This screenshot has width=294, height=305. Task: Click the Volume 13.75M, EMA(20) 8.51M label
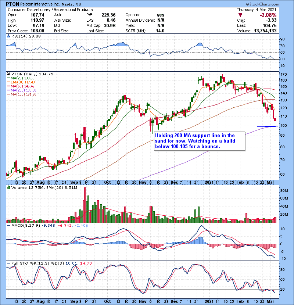click(44, 188)
